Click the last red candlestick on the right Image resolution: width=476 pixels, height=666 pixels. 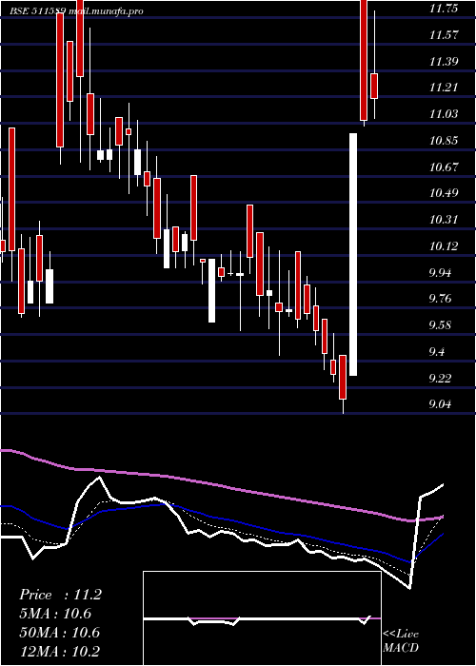[x=374, y=86]
